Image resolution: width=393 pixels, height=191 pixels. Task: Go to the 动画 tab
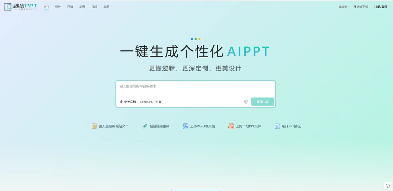click(x=82, y=7)
